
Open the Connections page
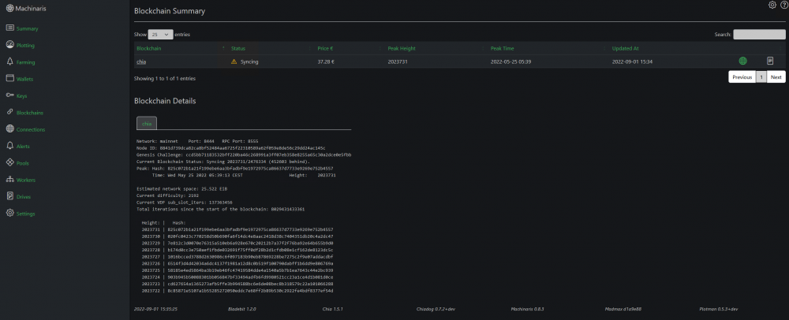point(31,129)
